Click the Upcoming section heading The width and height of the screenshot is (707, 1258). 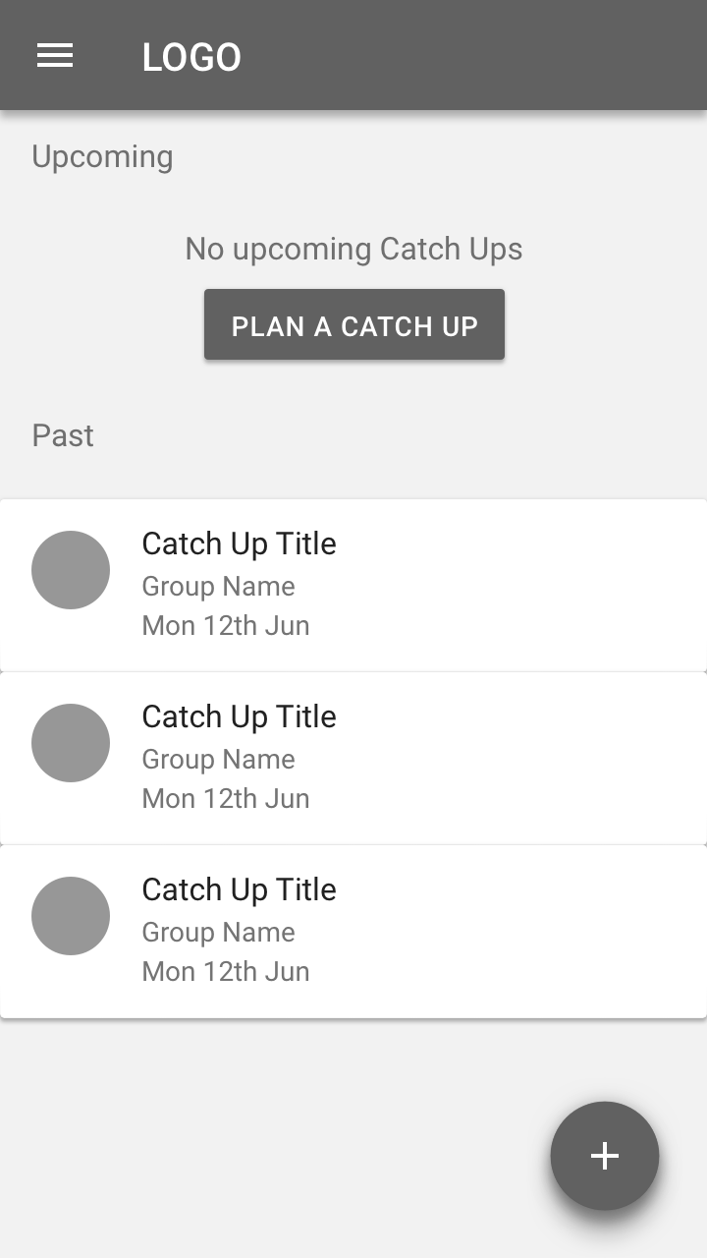point(102,157)
